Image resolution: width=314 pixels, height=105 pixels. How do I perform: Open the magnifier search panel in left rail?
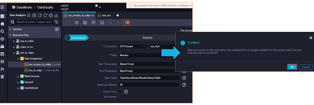coord(2,31)
